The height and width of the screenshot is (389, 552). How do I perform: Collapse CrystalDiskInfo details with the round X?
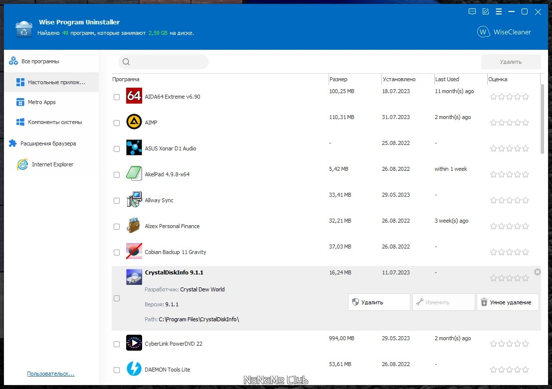click(537, 272)
